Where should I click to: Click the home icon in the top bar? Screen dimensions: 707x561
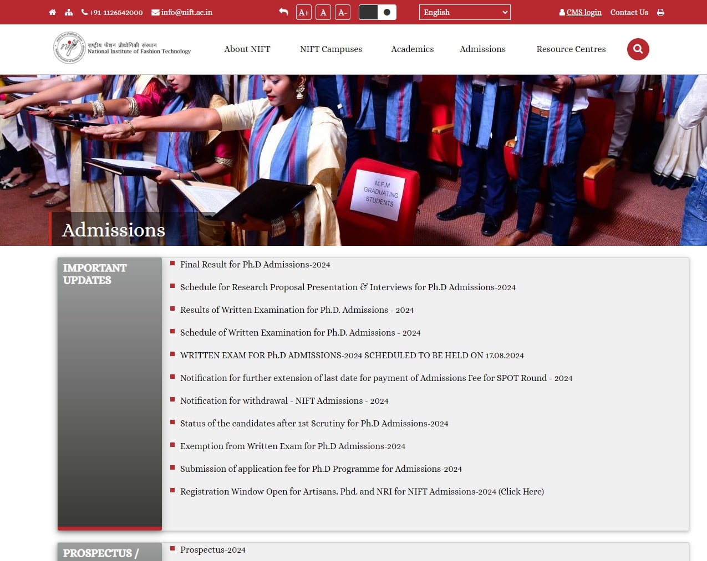pos(52,12)
